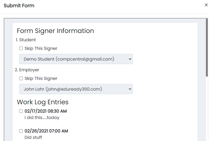Check the 02/17/2021 08:30 AM entry box
This screenshot has width=211, height=141.
(x=21, y=111)
